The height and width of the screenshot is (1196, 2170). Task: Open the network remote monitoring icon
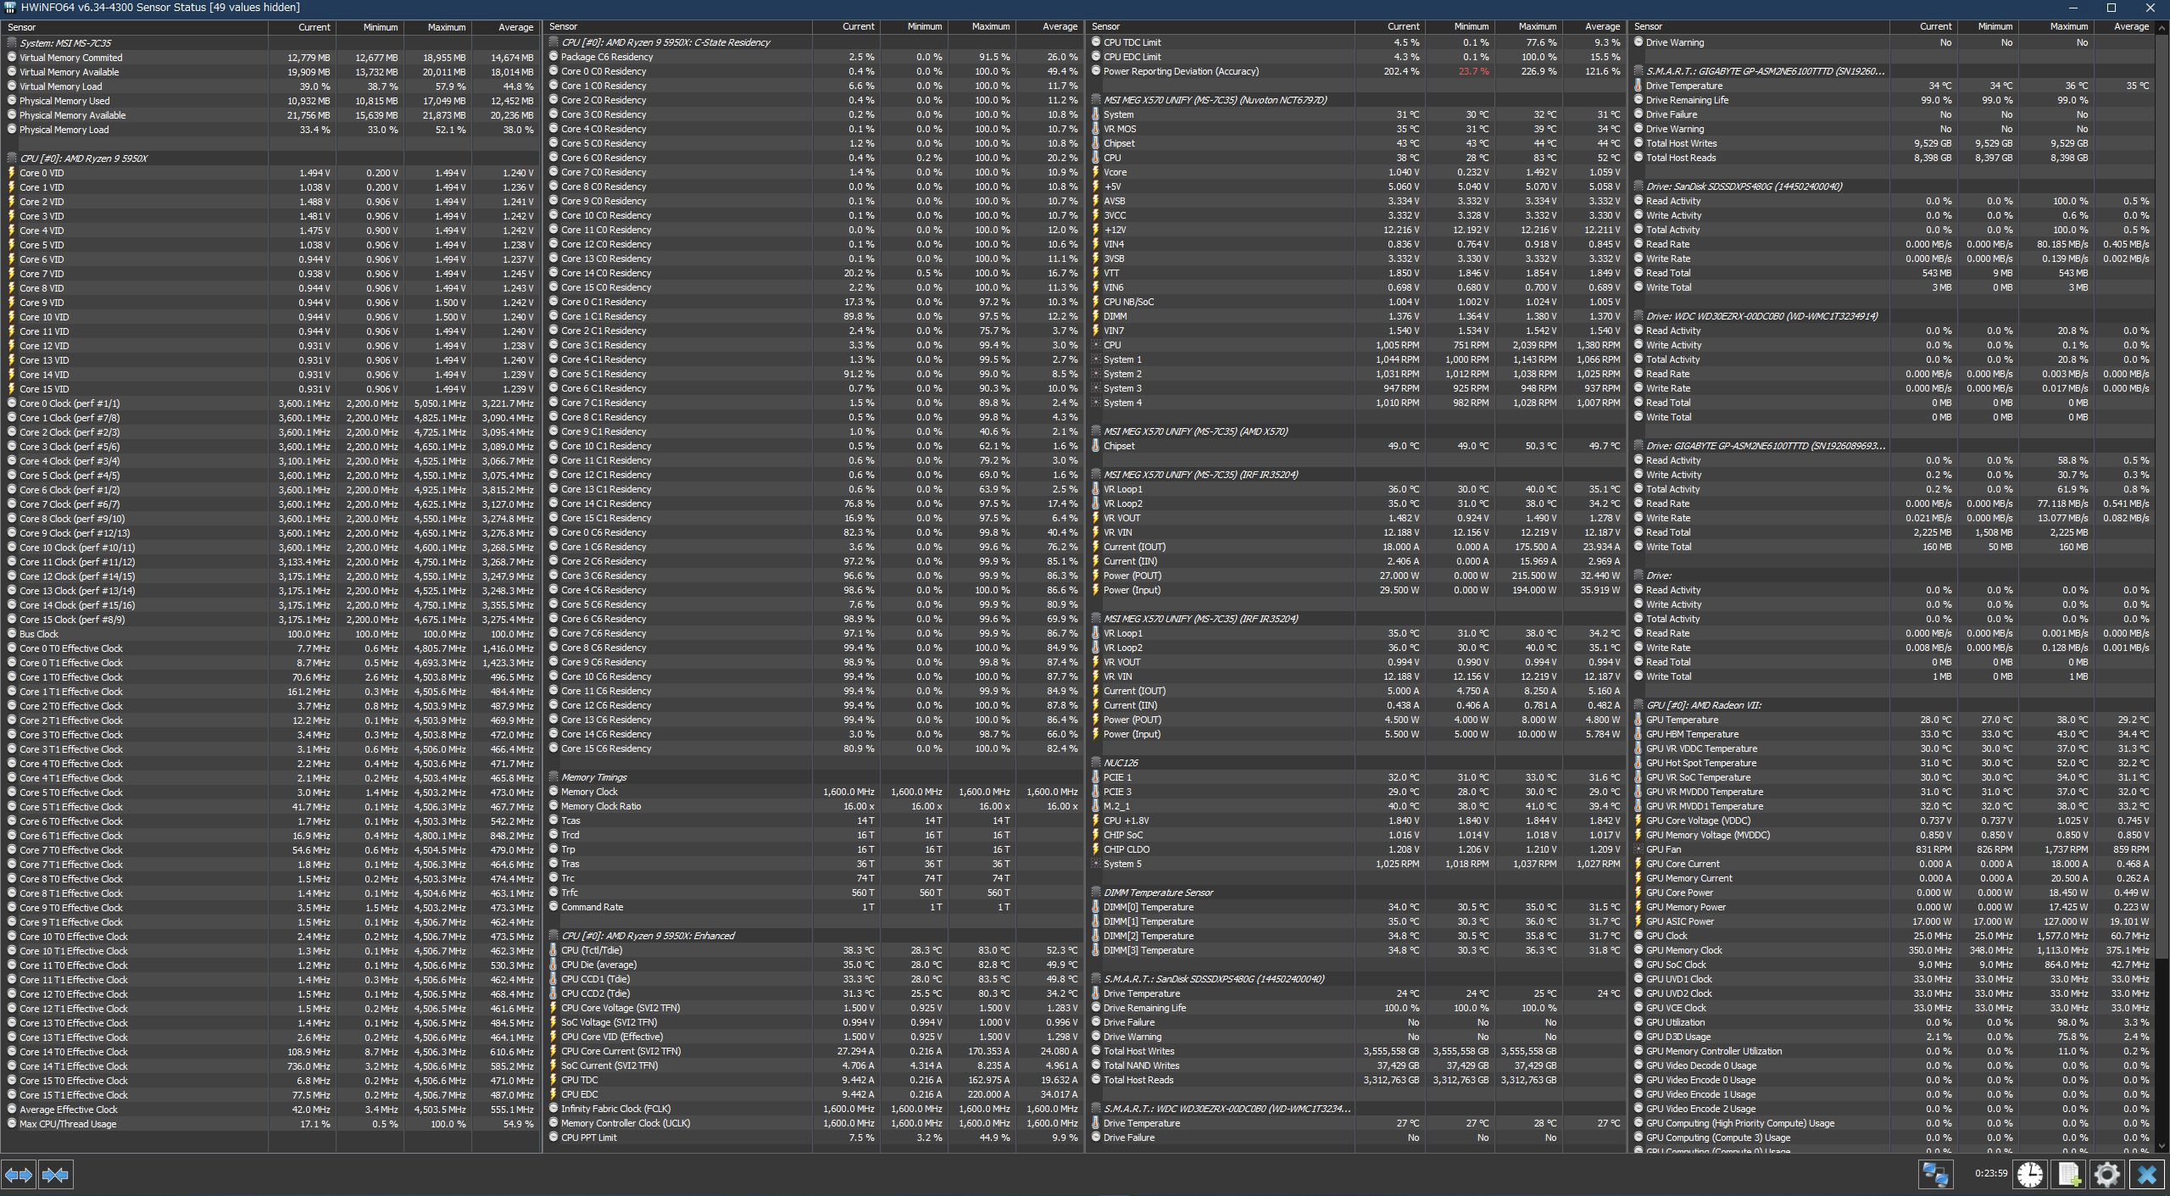tap(1935, 1174)
